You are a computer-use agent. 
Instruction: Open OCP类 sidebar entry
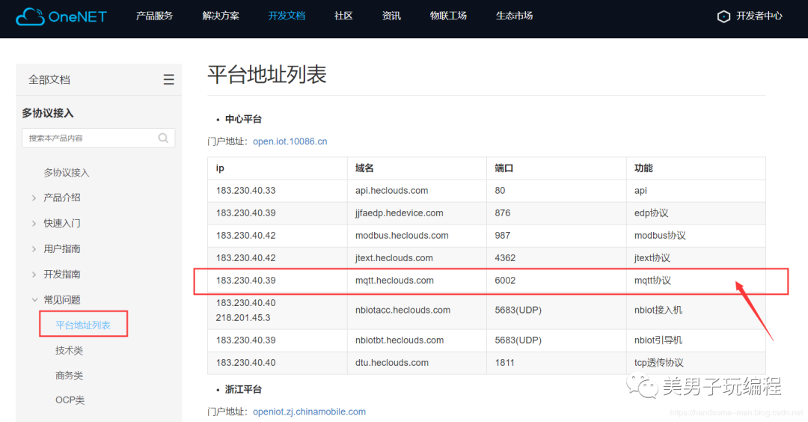pyautogui.click(x=70, y=400)
